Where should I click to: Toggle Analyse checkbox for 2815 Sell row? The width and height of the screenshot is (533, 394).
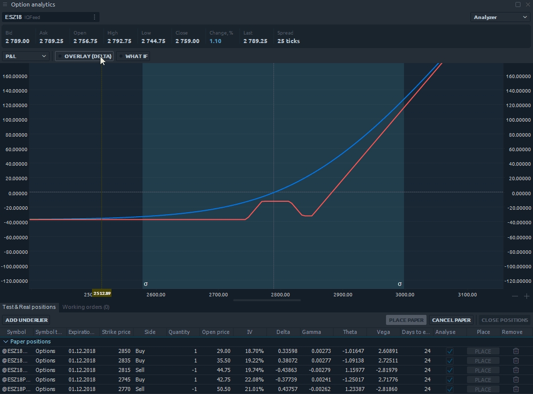[x=449, y=370]
